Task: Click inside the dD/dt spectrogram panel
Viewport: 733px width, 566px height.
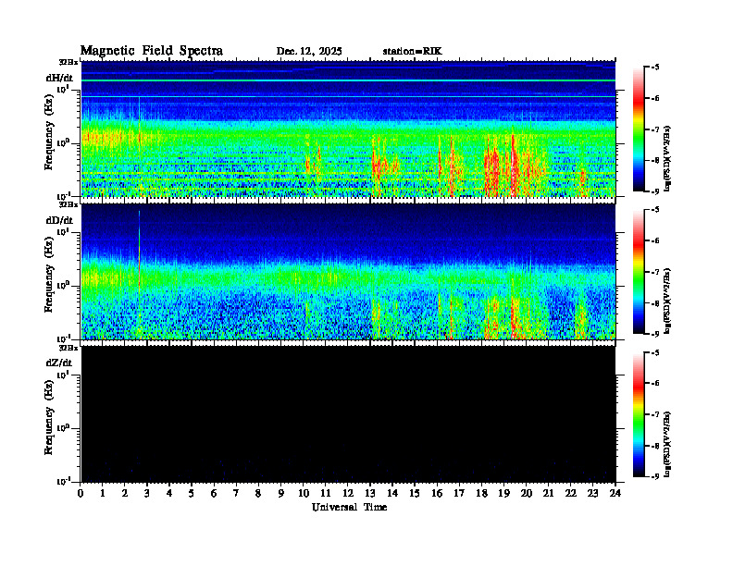Action: coord(348,271)
